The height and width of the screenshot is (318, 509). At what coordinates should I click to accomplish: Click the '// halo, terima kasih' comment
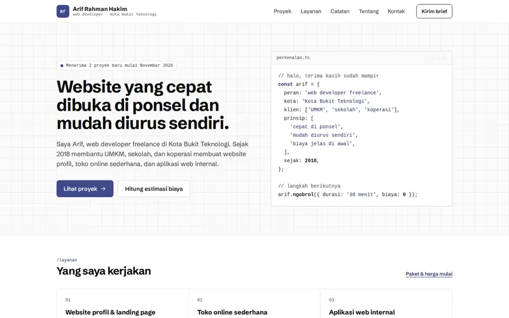(x=328, y=76)
